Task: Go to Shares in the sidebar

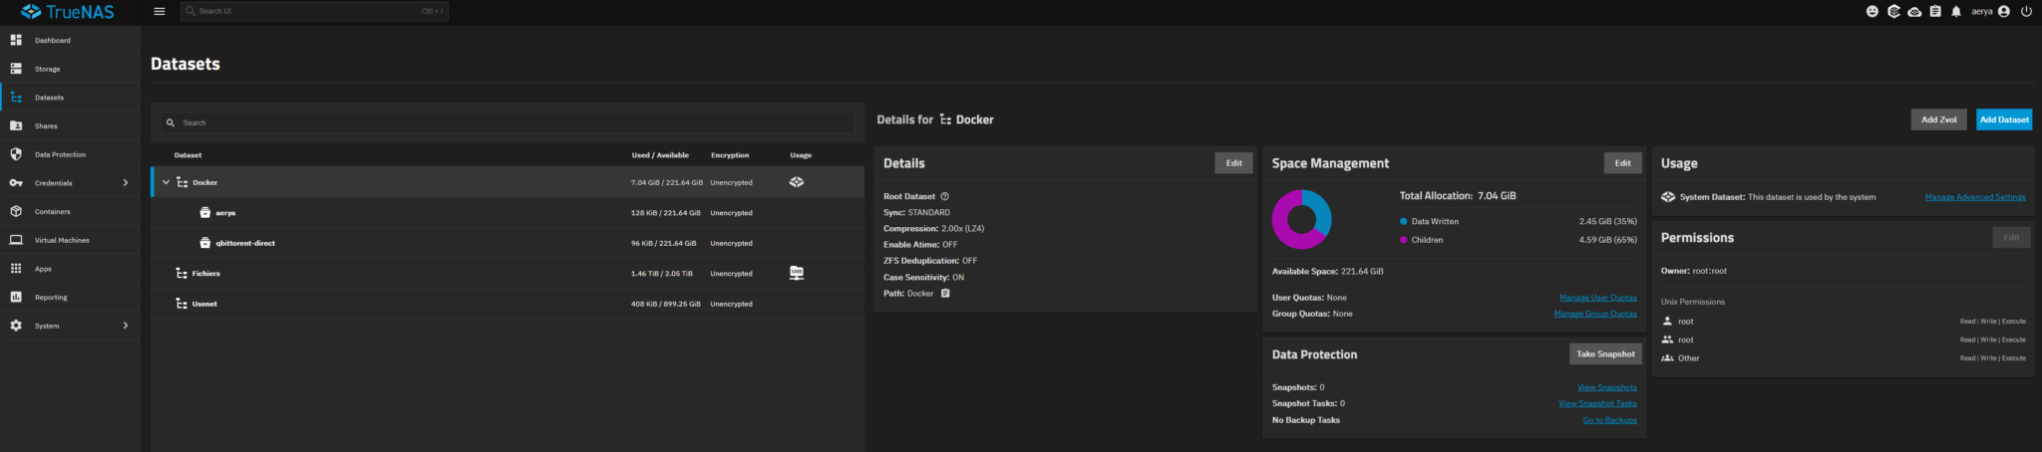Action: [x=70, y=125]
